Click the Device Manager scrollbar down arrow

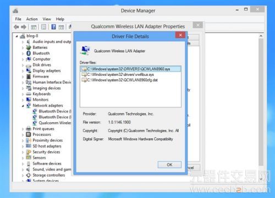(261, 179)
